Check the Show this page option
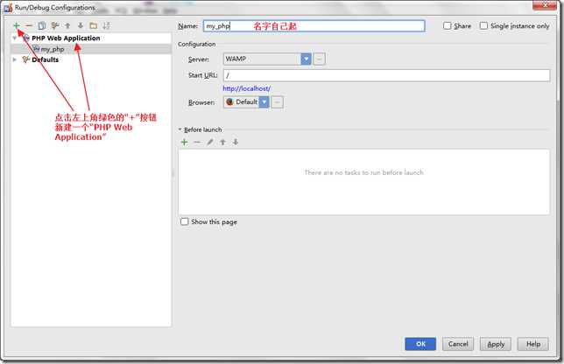The width and height of the screenshot is (564, 364). coord(185,221)
